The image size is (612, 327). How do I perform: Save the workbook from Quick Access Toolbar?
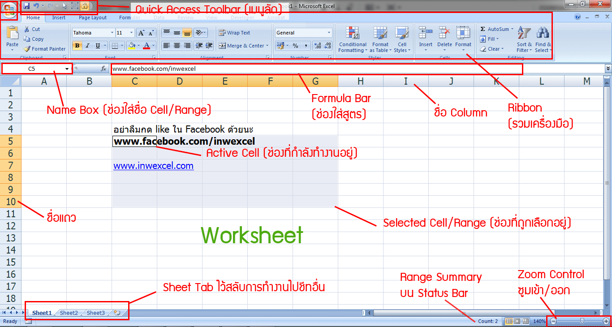26,6
